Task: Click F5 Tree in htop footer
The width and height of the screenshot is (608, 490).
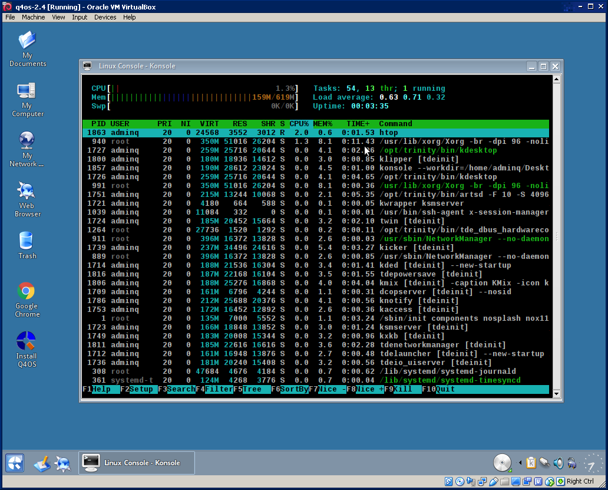Action: click(252, 389)
